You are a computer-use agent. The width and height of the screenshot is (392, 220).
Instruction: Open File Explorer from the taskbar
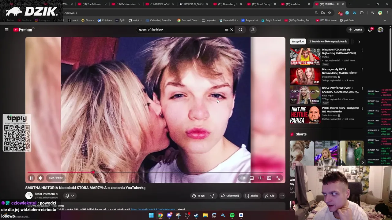click(x=205, y=215)
